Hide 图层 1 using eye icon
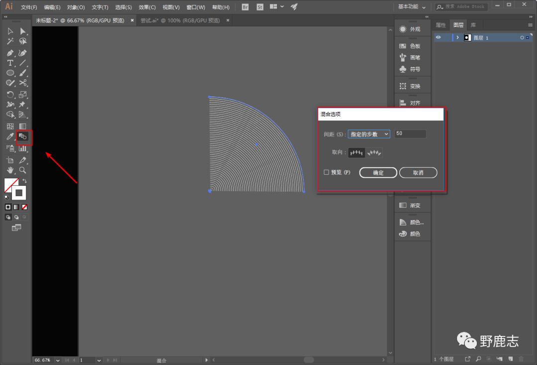Screen dimensions: 537x365 [x=438, y=37]
